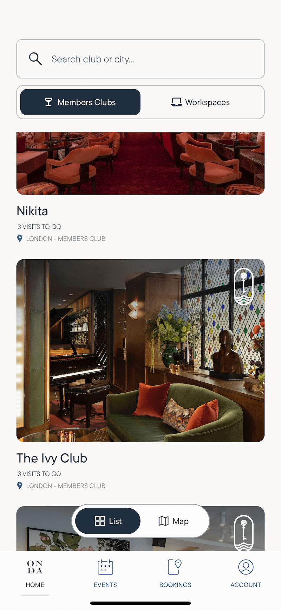Screen dimensions: 281x610
Task: Open The Ivy Club piano room photo
Action: pos(140,350)
